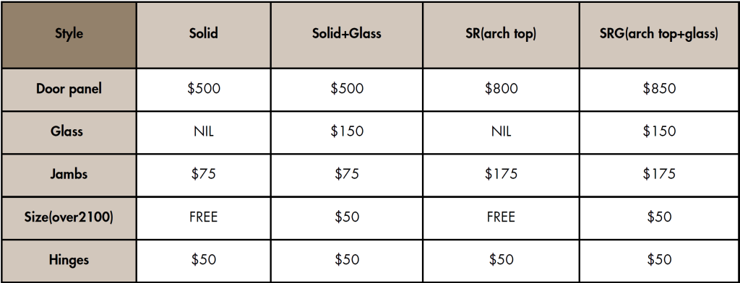Click the SRG(arch top+glass) header
The width and height of the screenshot is (740, 283).
[659, 34]
